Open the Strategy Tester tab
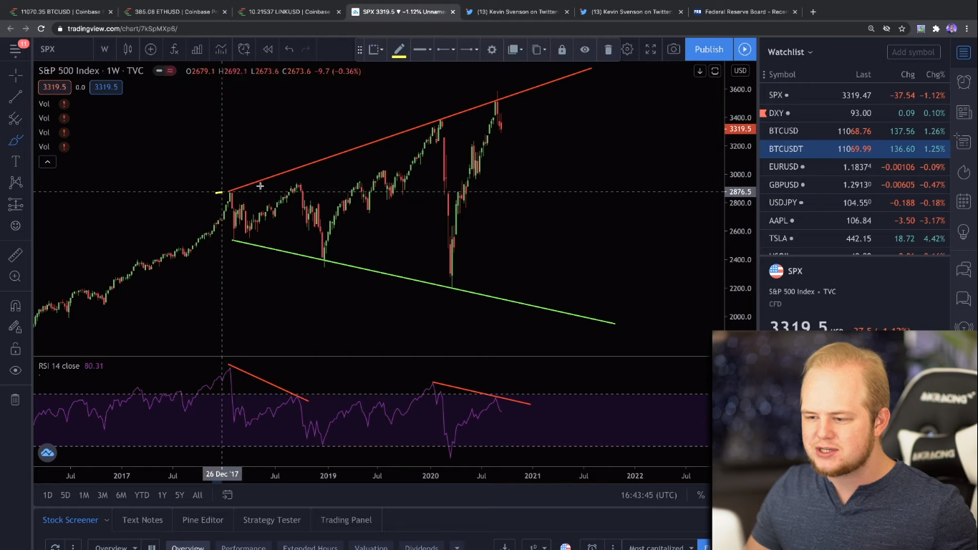 (x=271, y=520)
